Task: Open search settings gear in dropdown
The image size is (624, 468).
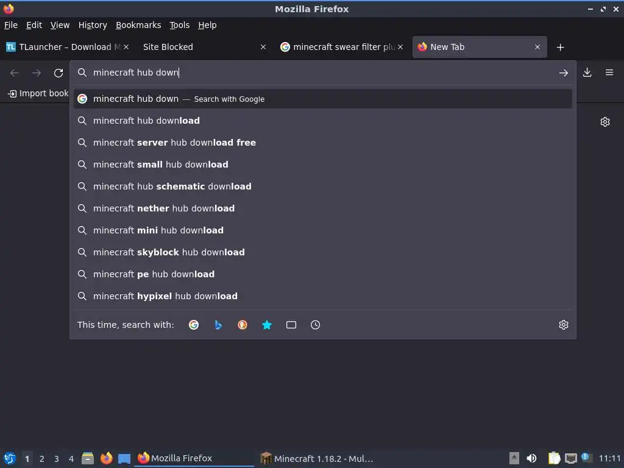Action: (564, 325)
